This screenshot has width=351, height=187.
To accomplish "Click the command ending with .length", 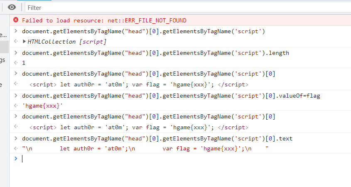I will [155, 53].
